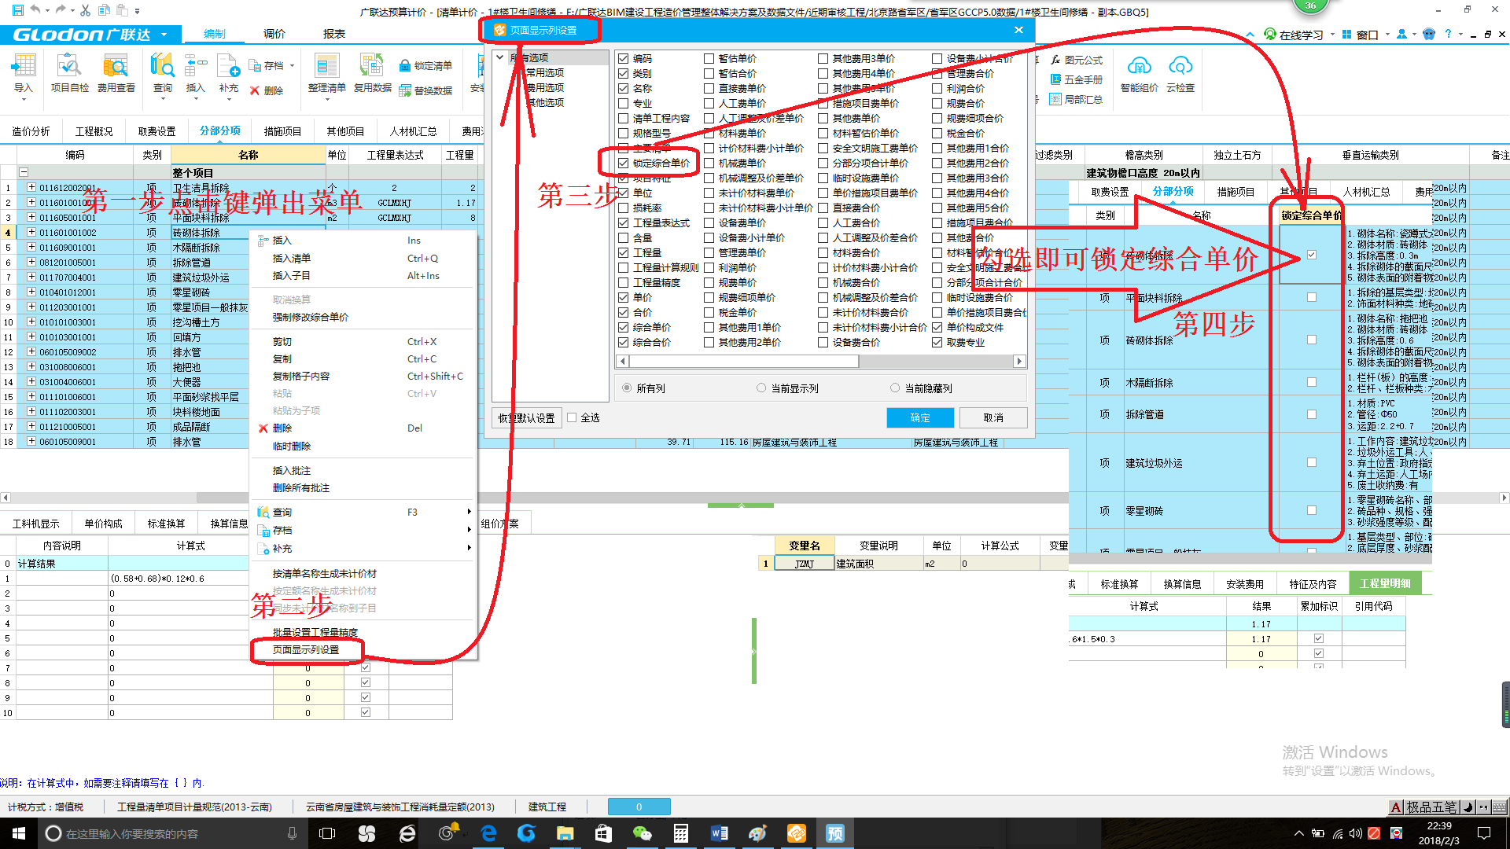Viewport: 1510px width, 849px height.
Task: Open the 图元公式 formula tool
Action: point(1077,61)
